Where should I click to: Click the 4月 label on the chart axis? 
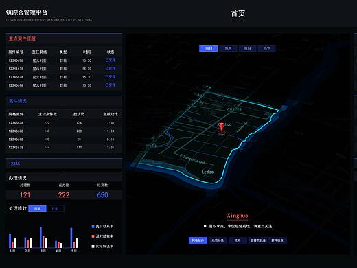(x=58, y=251)
